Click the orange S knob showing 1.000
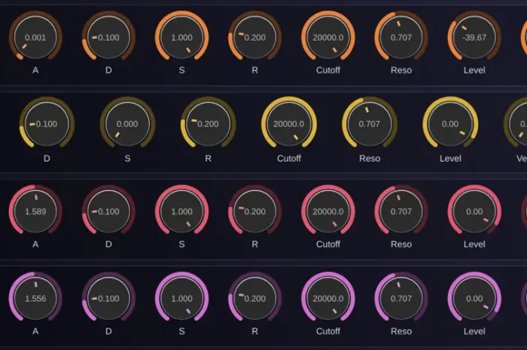Viewport: 527px width, 350px height. point(182,38)
